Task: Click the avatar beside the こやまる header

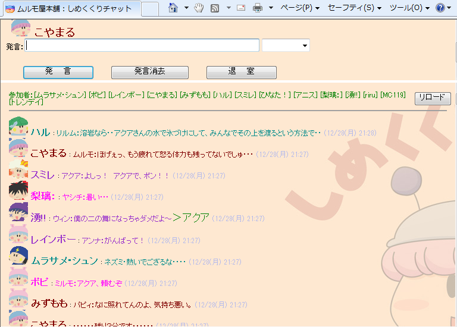Action: click(x=21, y=28)
